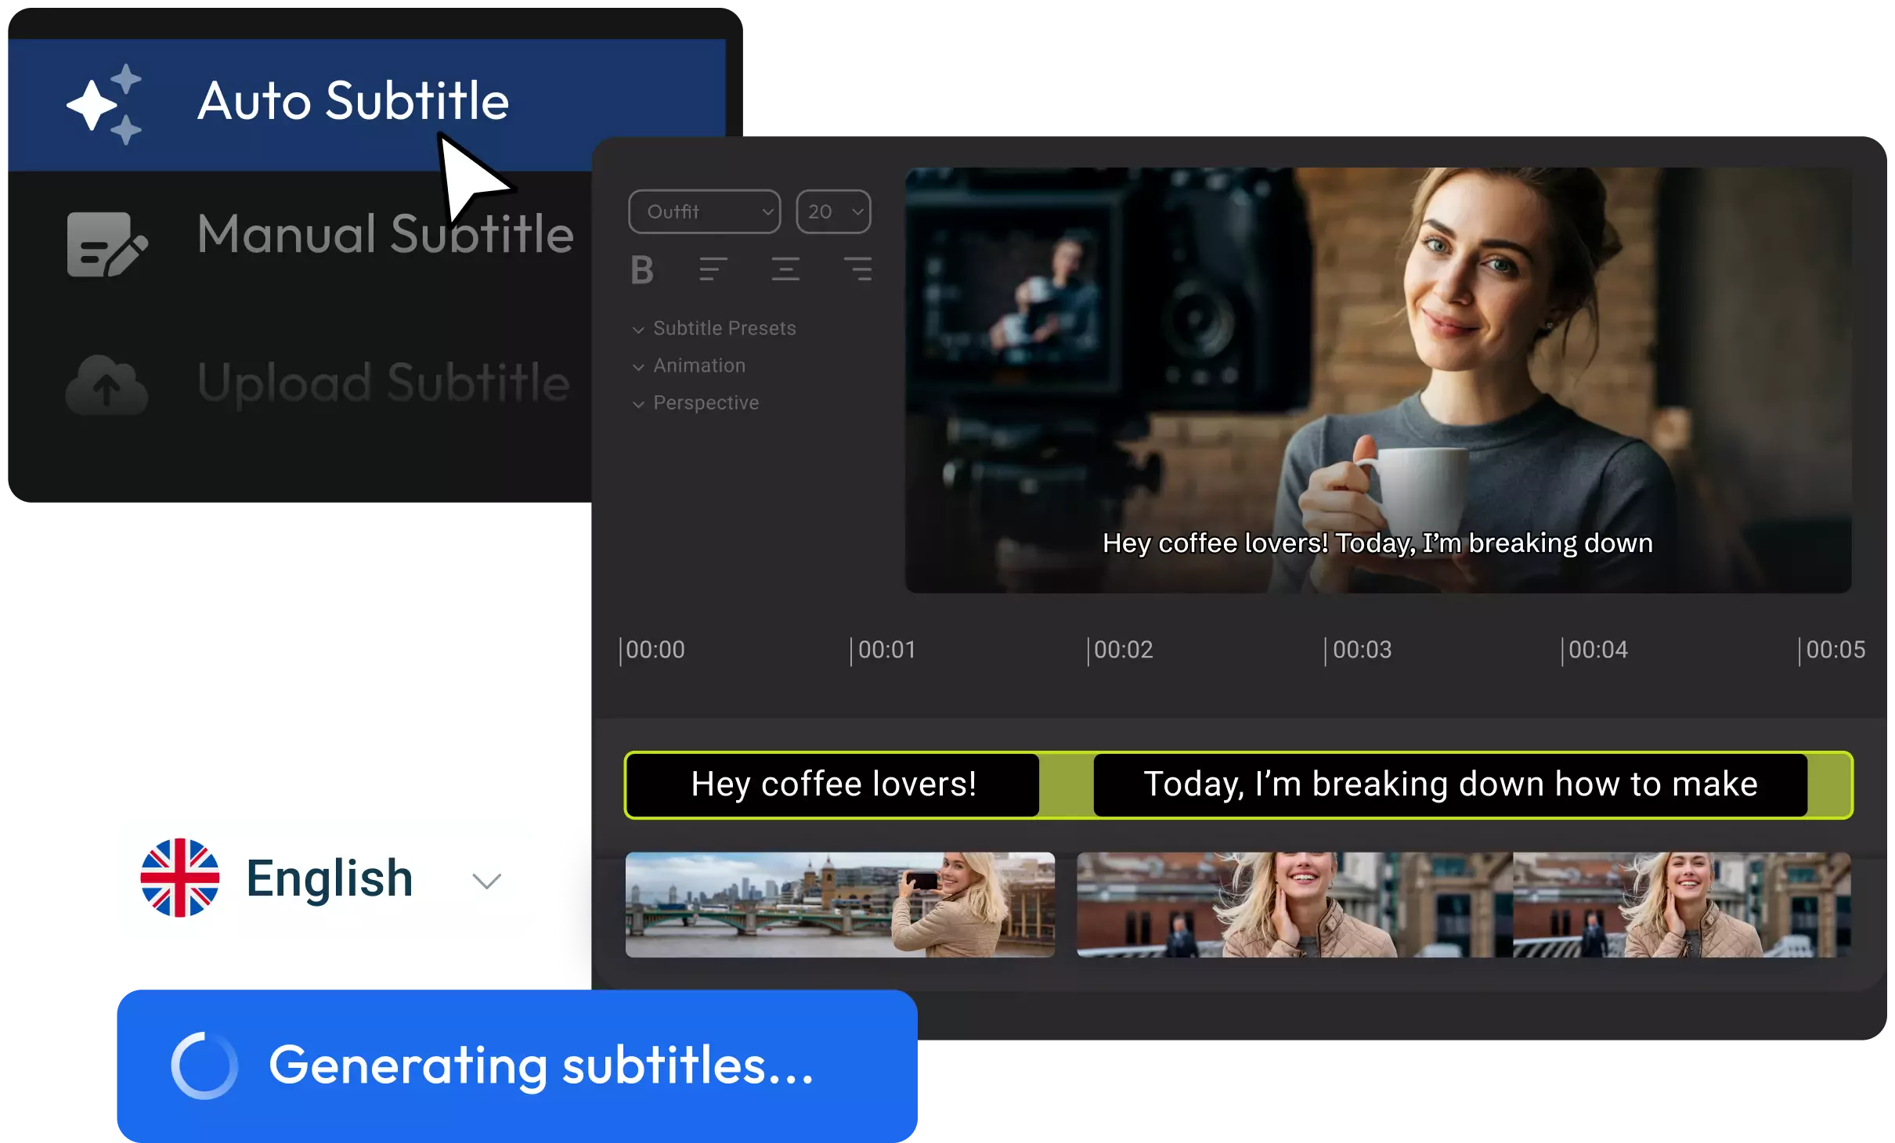Click the Upload Subtitle cloud icon
The width and height of the screenshot is (1895, 1143).
pos(106,384)
